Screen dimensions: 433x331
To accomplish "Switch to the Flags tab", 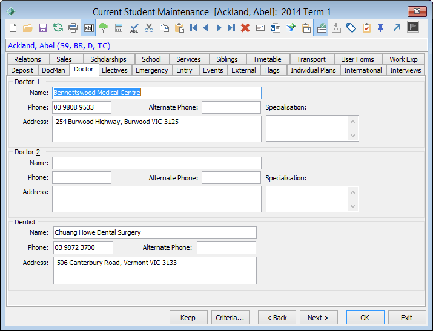I will (272, 70).
